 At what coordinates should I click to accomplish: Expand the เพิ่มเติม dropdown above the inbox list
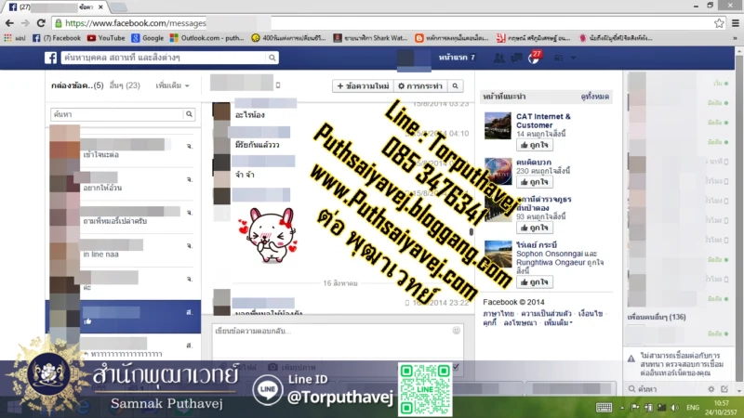(172, 85)
